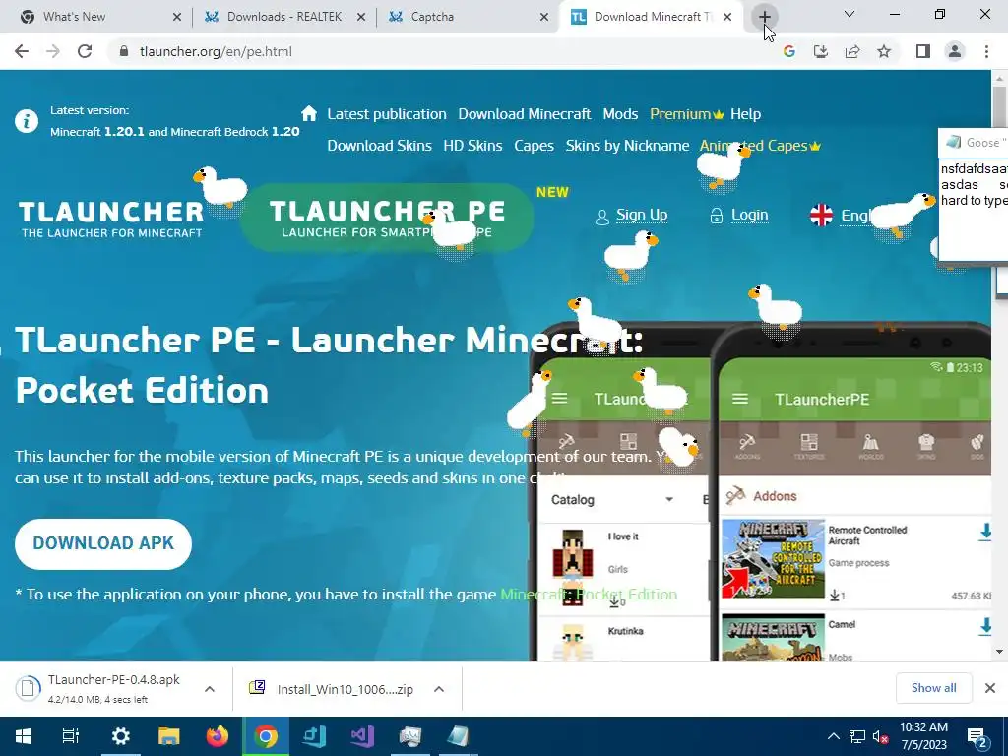
Task: Show hidden tray icons chevron
Action: point(833,736)
